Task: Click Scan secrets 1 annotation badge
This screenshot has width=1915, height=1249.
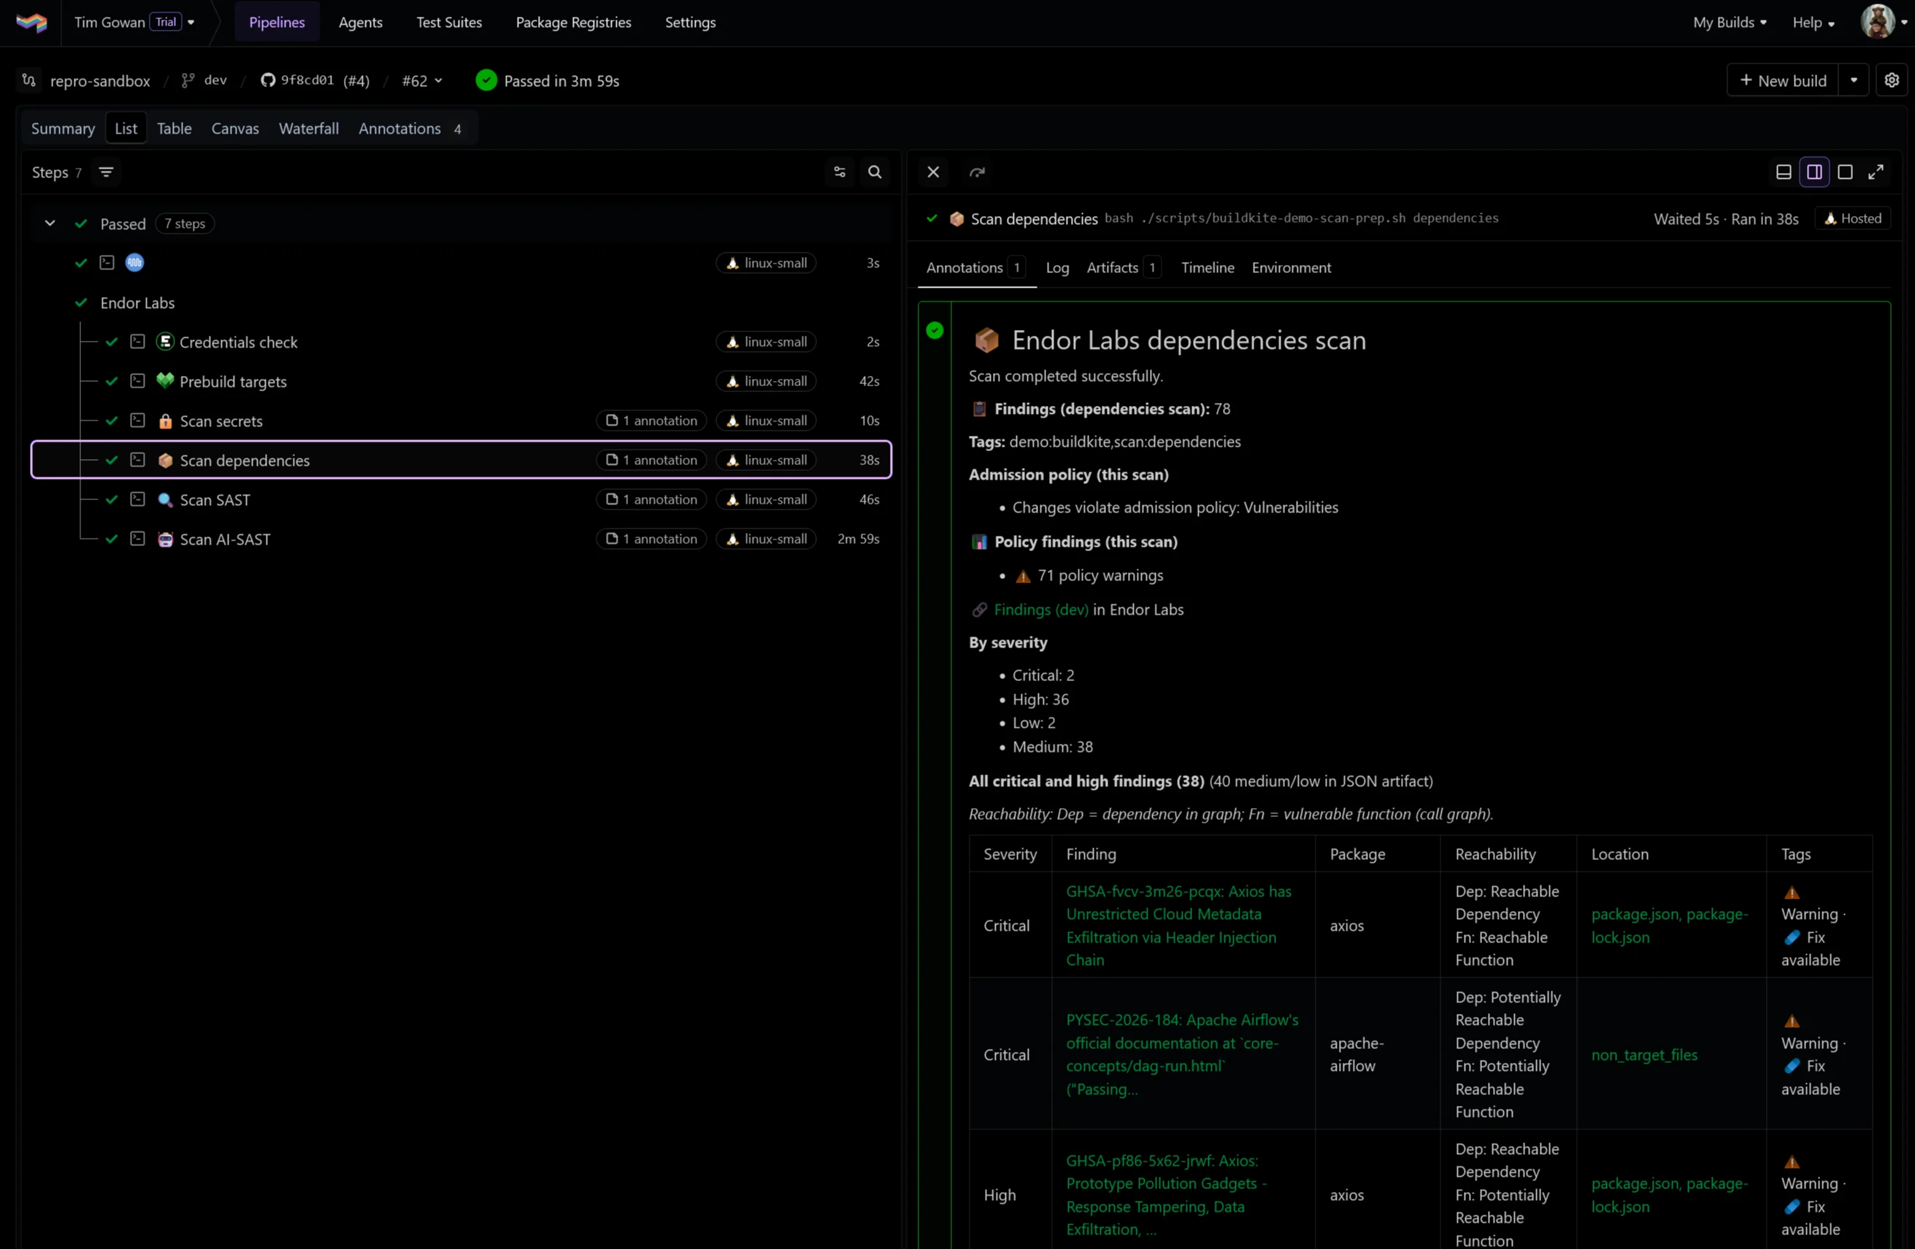Action: point(651,421)
